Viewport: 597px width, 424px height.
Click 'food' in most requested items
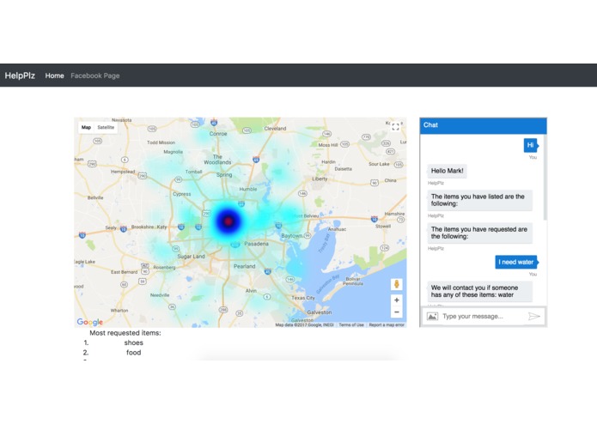(134, 353)
